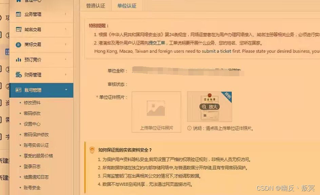Viewport: 320px width, 195px height.
Task: Click the 账号管理 card icon
Action: (18, 90)
